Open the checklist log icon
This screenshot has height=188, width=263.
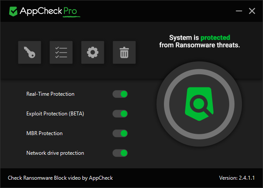tap(61, 52)
